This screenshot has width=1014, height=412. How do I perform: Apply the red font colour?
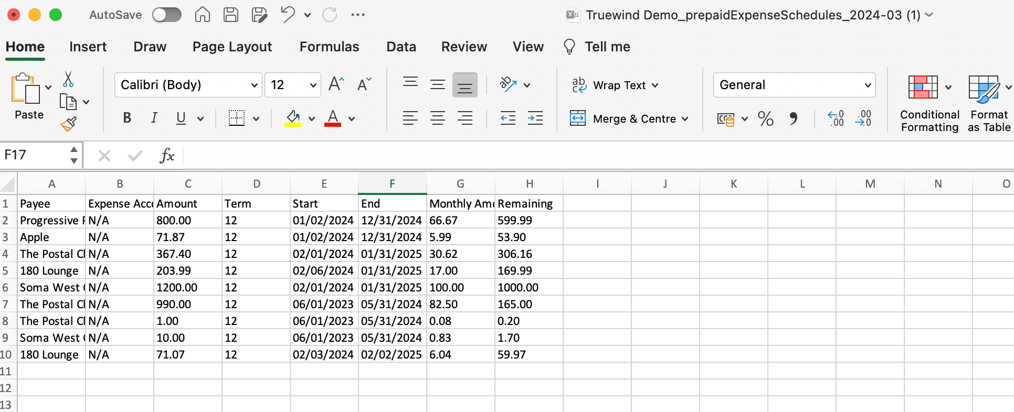[333, 118]
